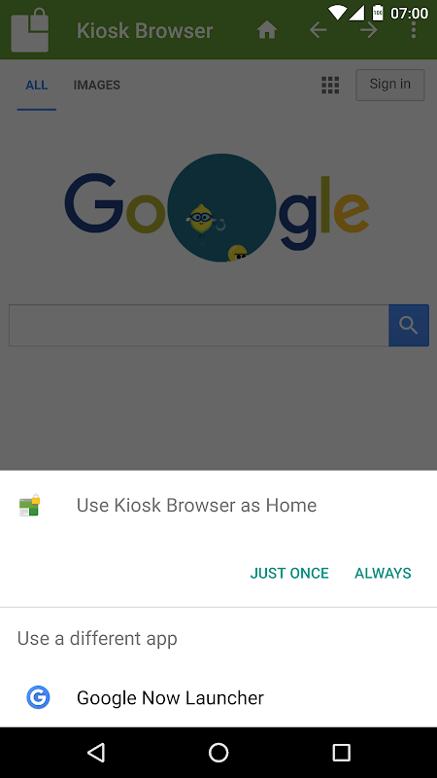Go back with the left arrow icon

318,31
